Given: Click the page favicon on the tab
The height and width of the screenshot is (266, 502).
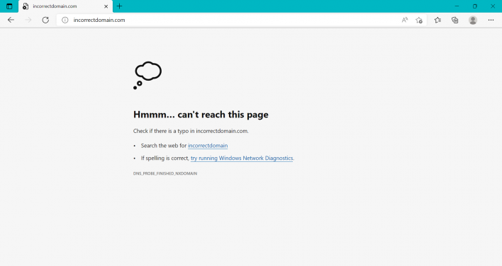Looking at the screenshot, I should pos(26,6).
